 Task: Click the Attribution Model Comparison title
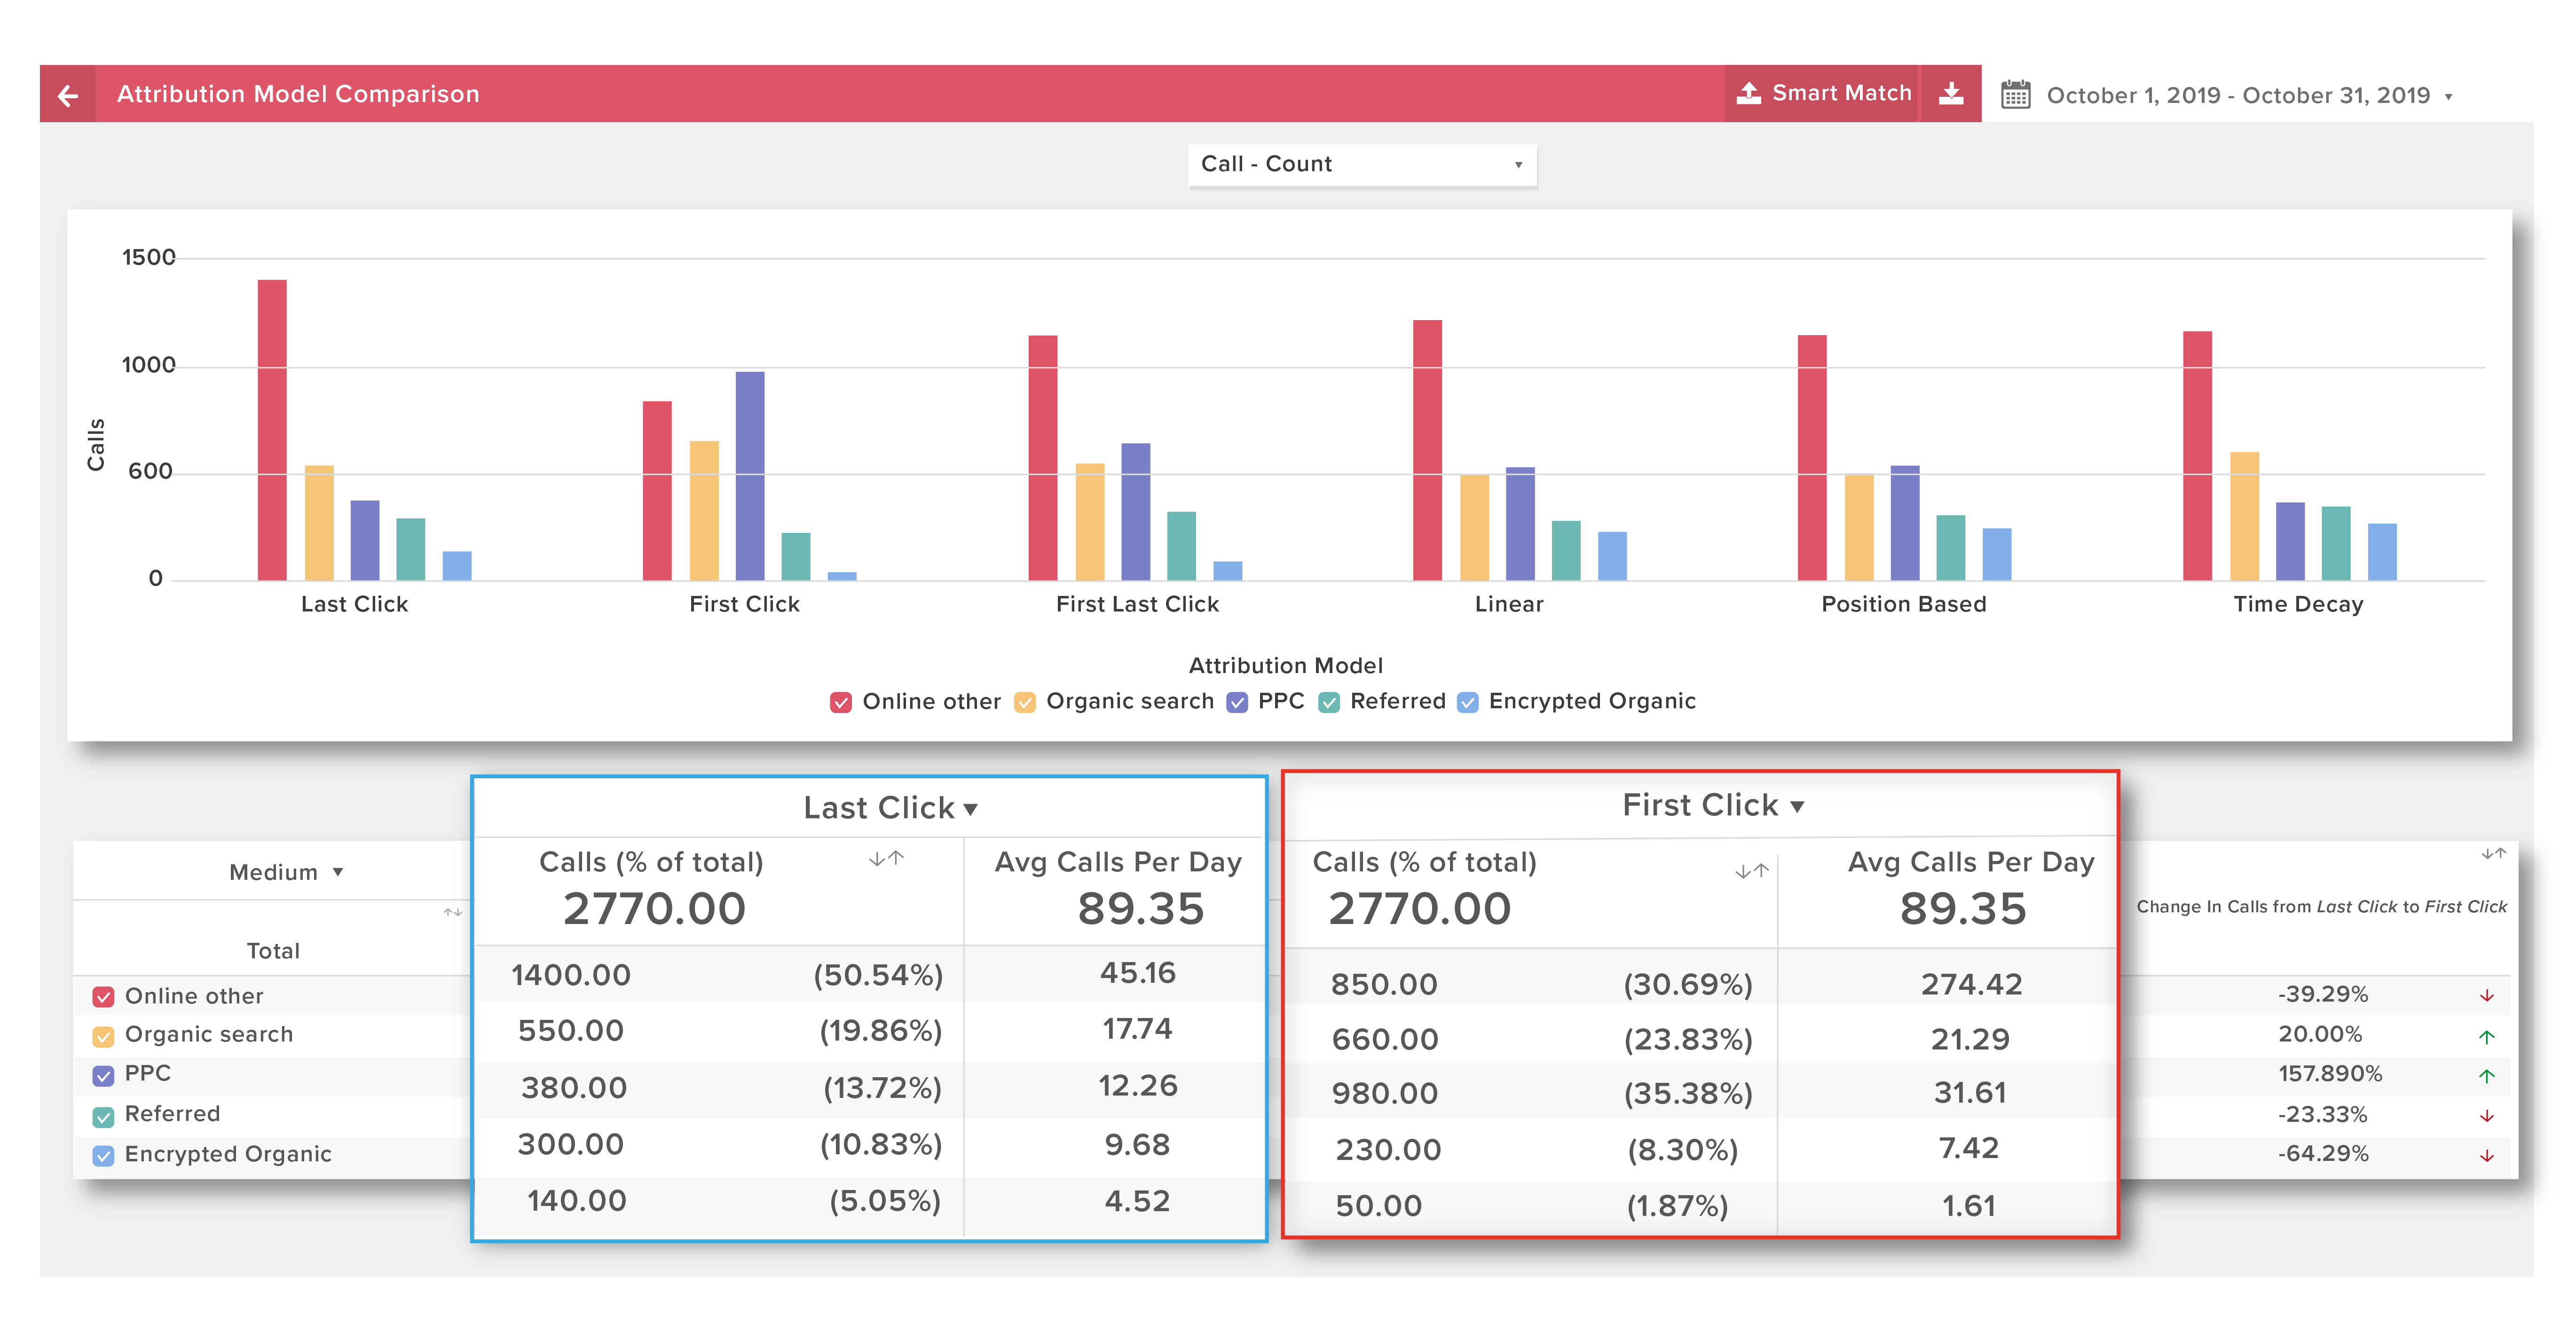pyautogui.click(x=298, y=95)
